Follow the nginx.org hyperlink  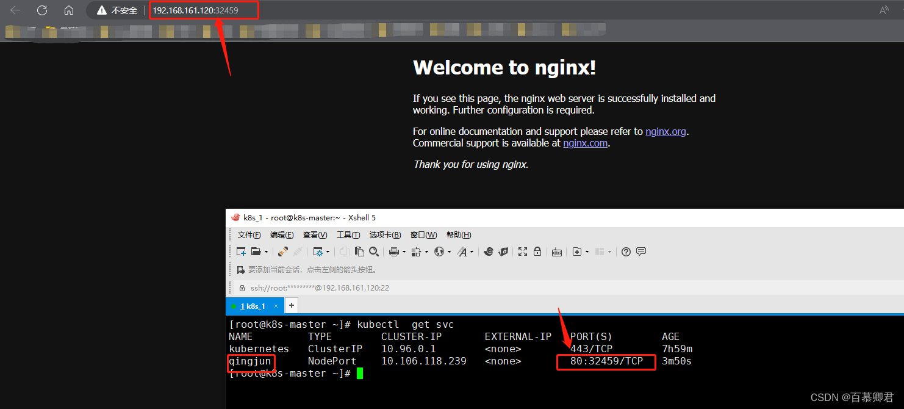click(665, 131)
